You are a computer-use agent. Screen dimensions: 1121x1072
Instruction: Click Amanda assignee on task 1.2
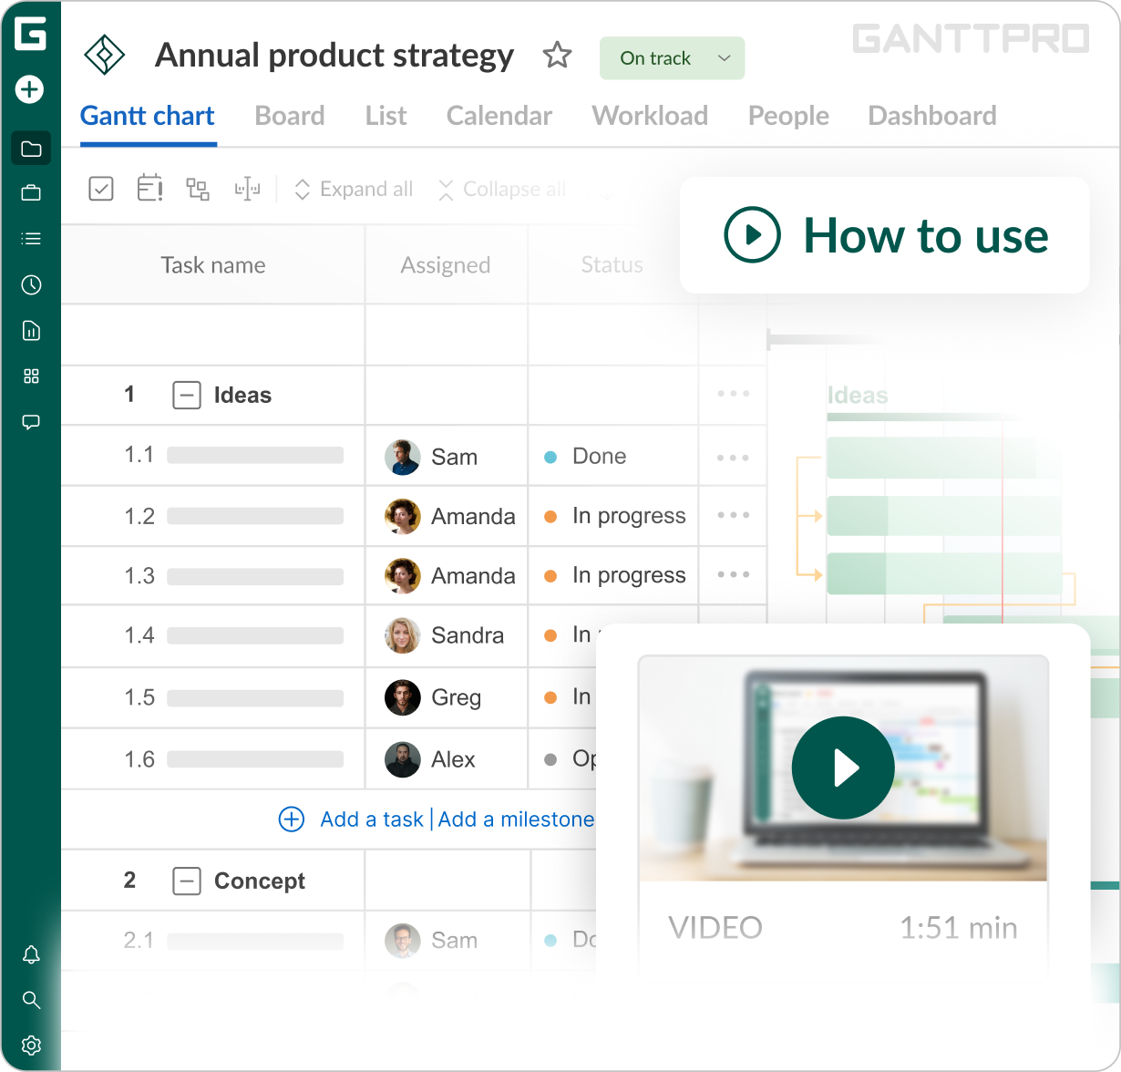tap(450, 516)
